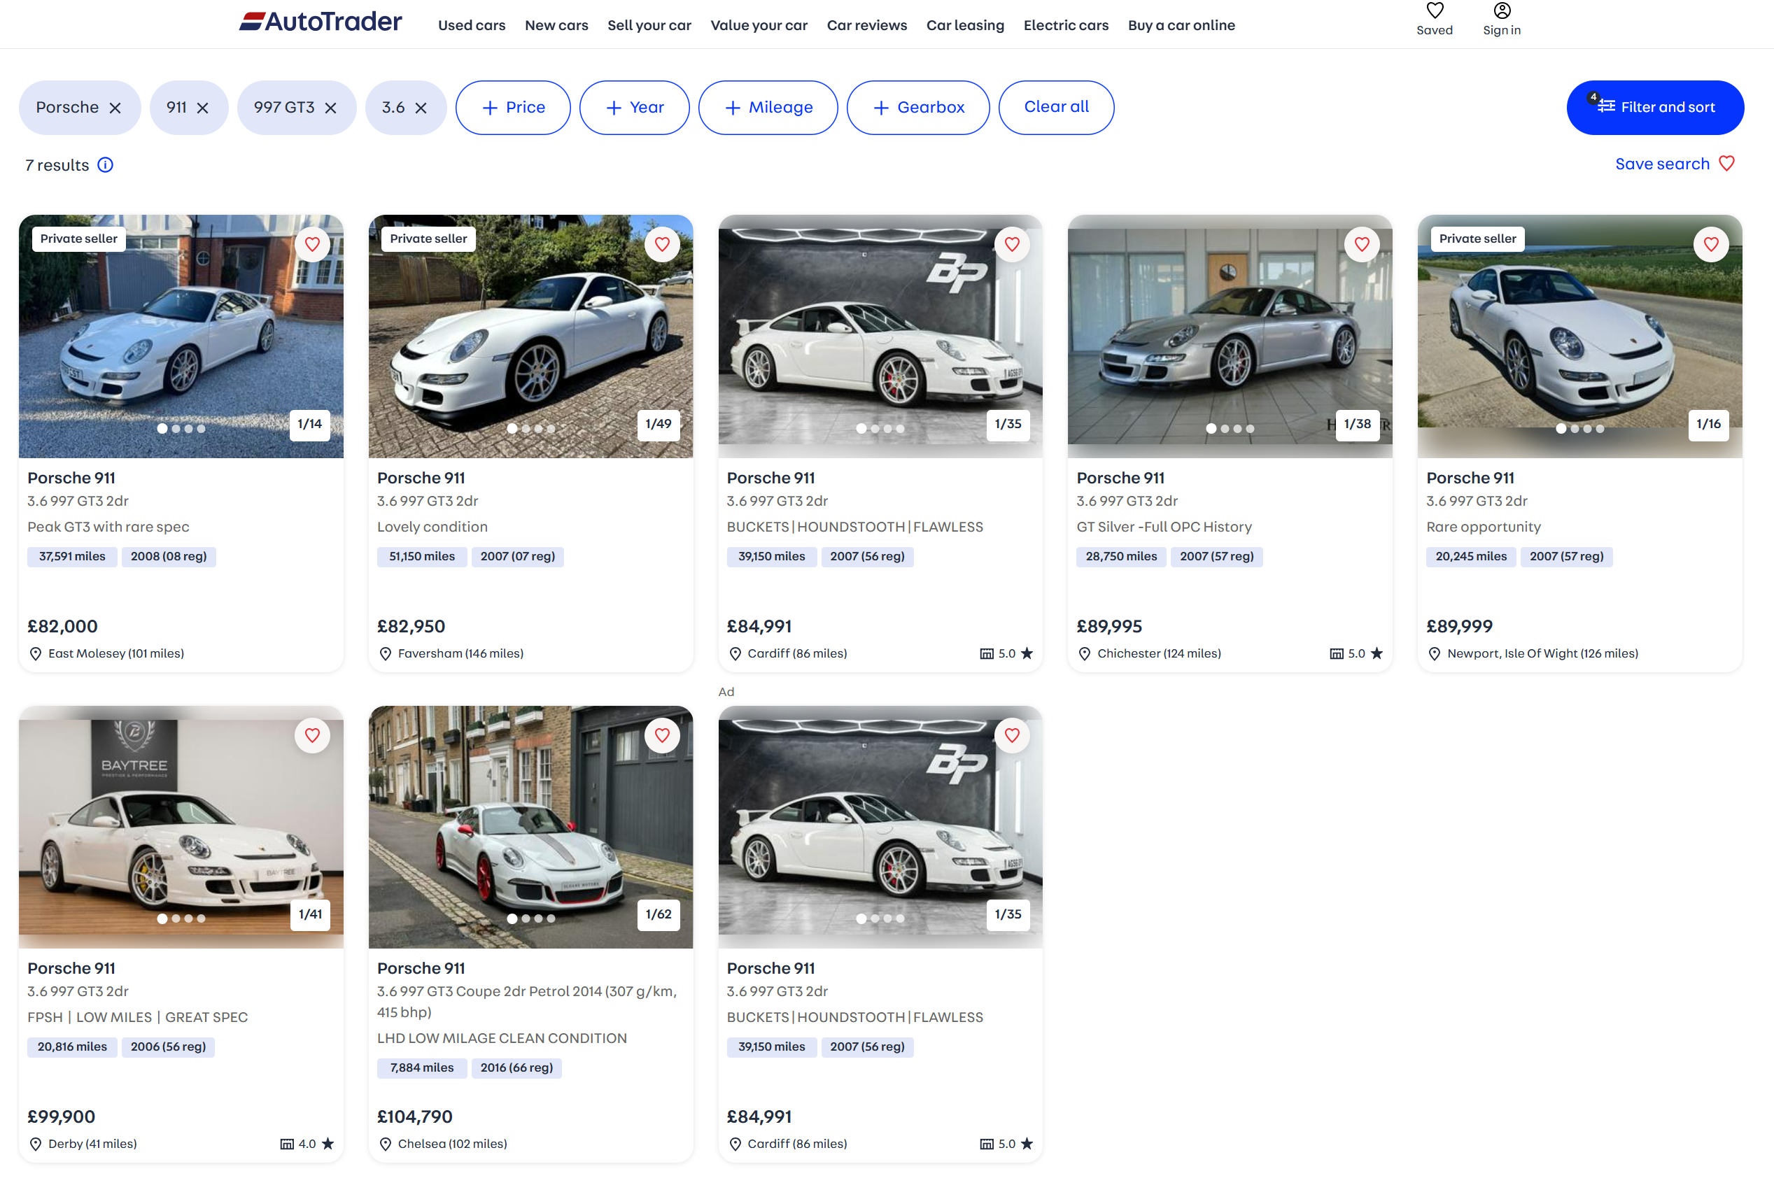1774x1185 pixels.
Task: Remove the Porsche filter chip
Action: pos(115,108)
